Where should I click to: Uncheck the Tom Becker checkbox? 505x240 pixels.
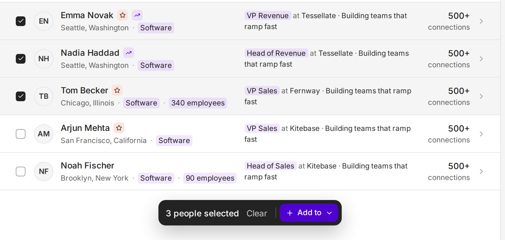coord(21,96)
